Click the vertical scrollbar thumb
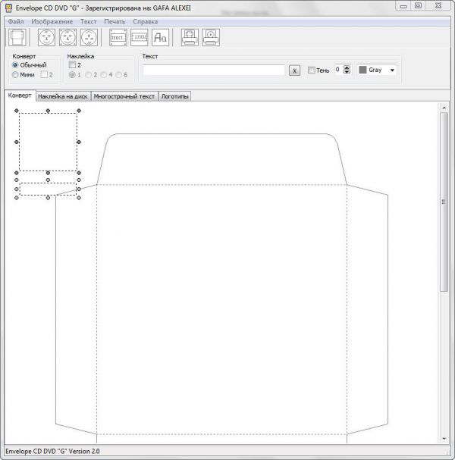The image size is (455, 460). coord(444,202)
